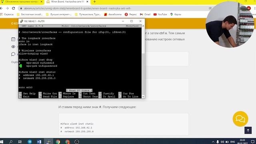Switch to the Wiren Board tab
Screen dimensions: 256x144
pos(67,2)
